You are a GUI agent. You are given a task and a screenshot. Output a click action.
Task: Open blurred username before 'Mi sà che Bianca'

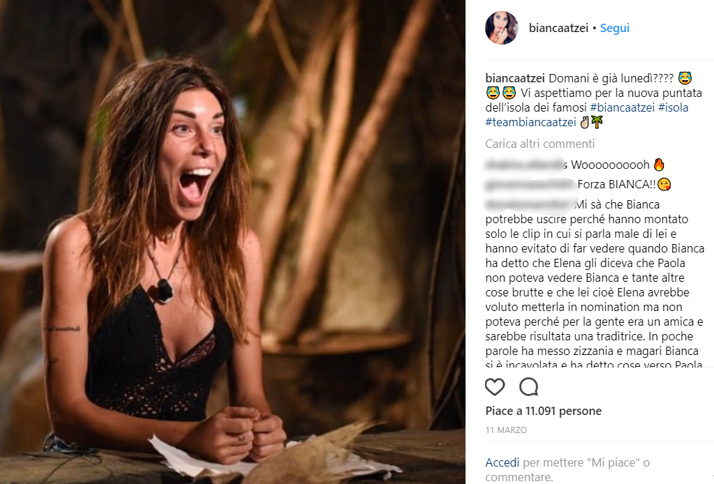click(x=528, y=205)
